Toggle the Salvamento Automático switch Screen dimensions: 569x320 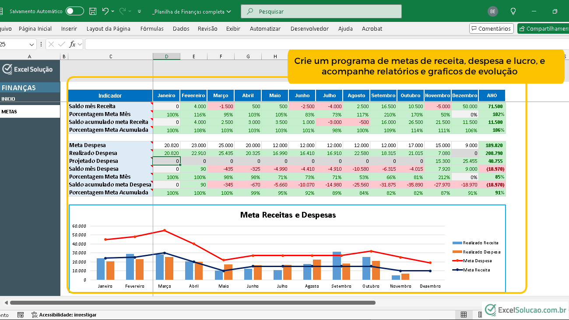(x=75, y=11)
